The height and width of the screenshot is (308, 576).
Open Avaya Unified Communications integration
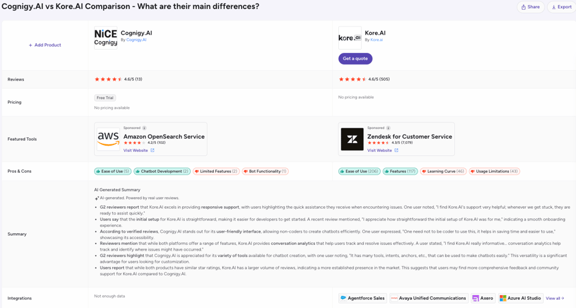[428, 298]
